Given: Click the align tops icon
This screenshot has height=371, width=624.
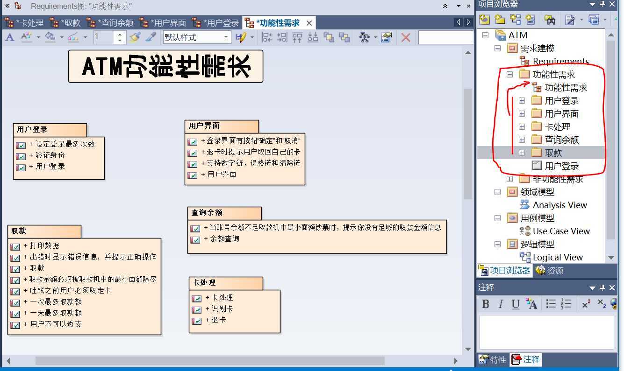Looking at the screenshot, I should 297,37.
